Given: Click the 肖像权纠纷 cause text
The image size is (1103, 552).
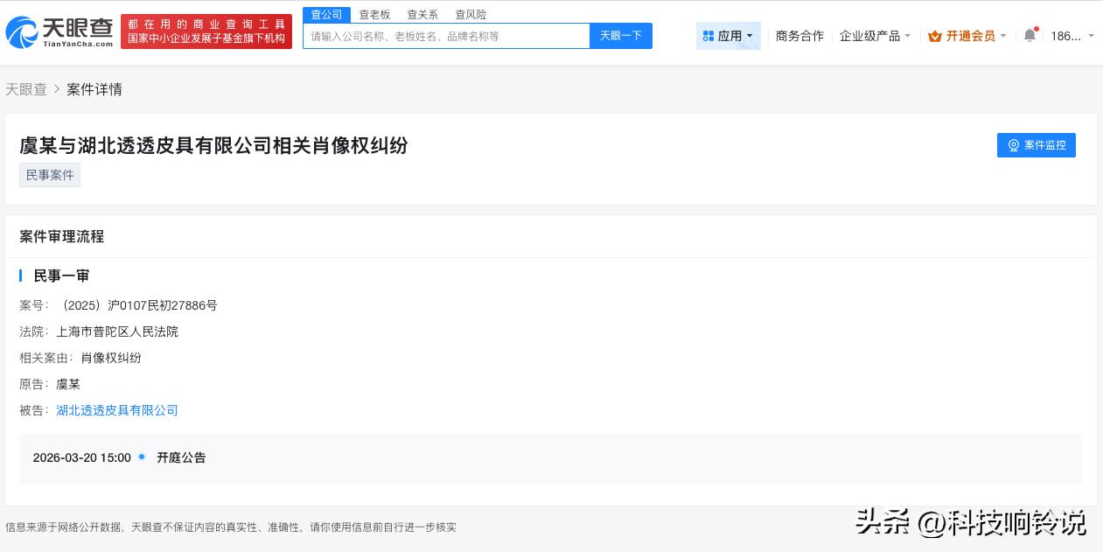Looking at the screenshot, I should (x=111, y=358).
